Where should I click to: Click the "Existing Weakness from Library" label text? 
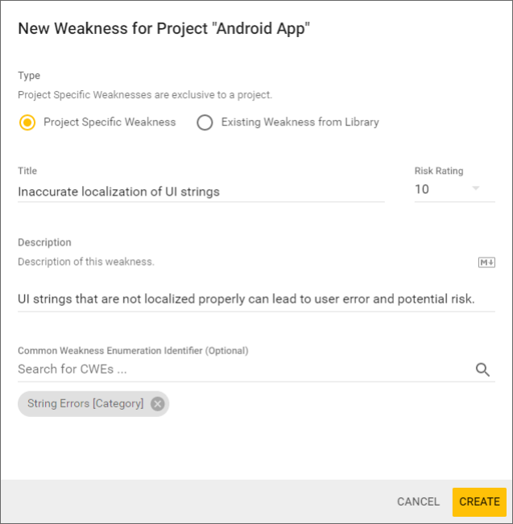click(x=300, y=122)
